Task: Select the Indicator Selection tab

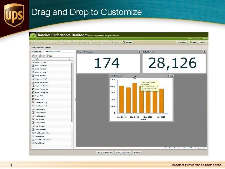Action: (52, 51)
